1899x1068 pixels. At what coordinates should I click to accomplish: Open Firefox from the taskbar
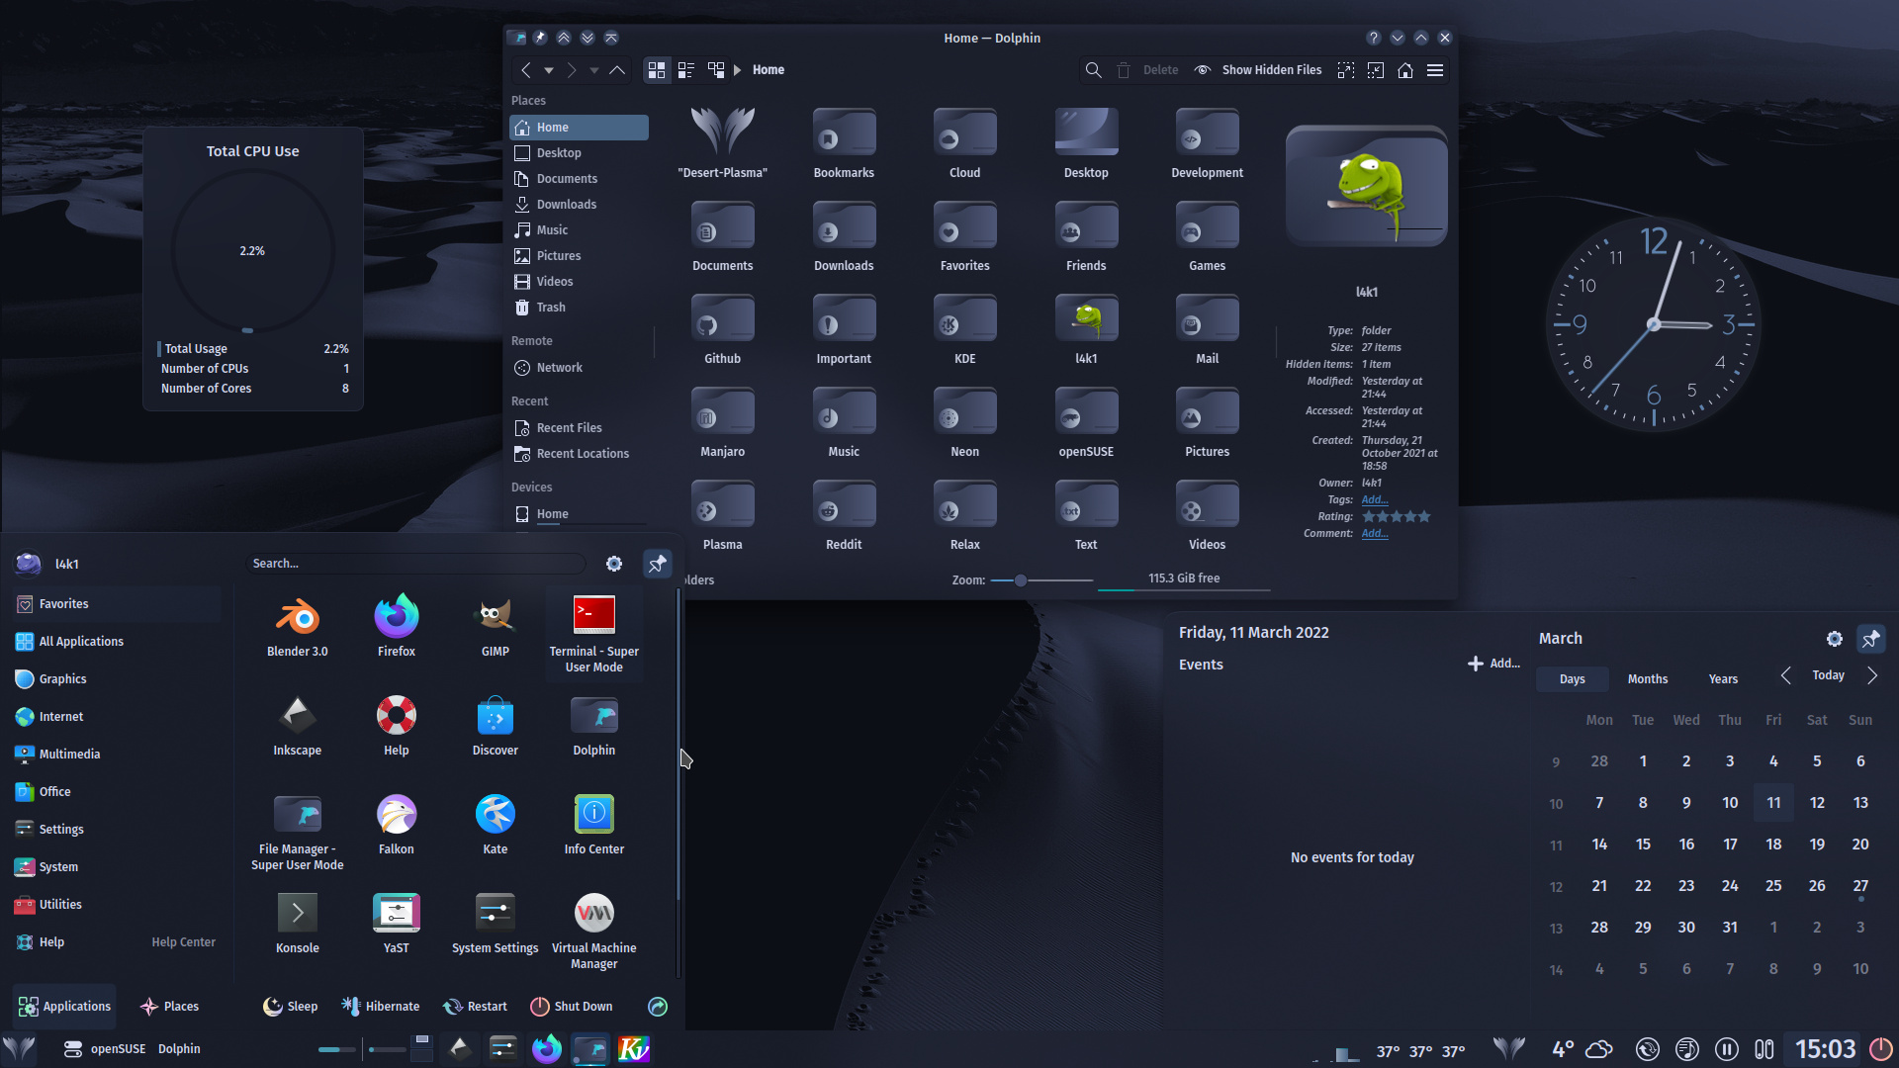coord(546,1049)
